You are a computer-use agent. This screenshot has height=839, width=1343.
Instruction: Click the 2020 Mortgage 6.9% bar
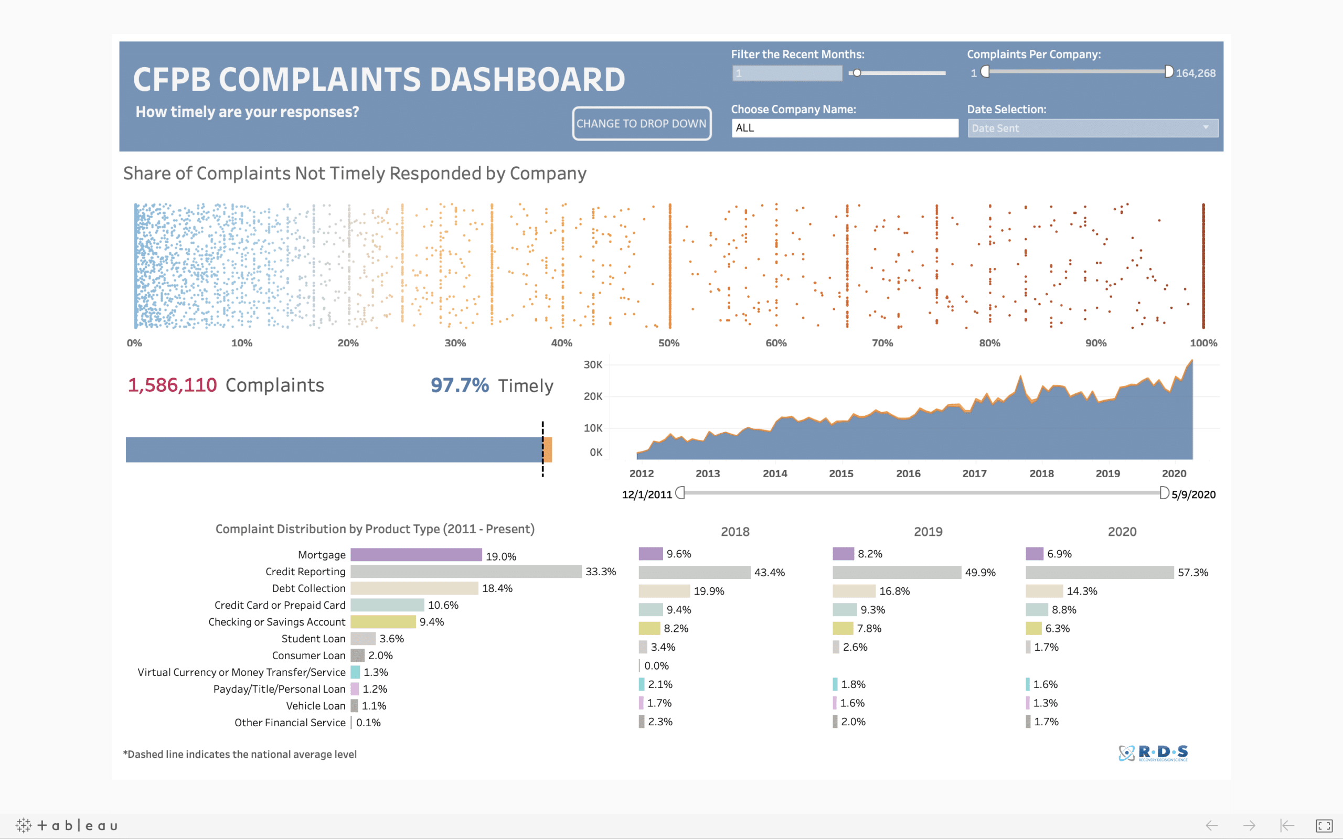[1035, 554]
